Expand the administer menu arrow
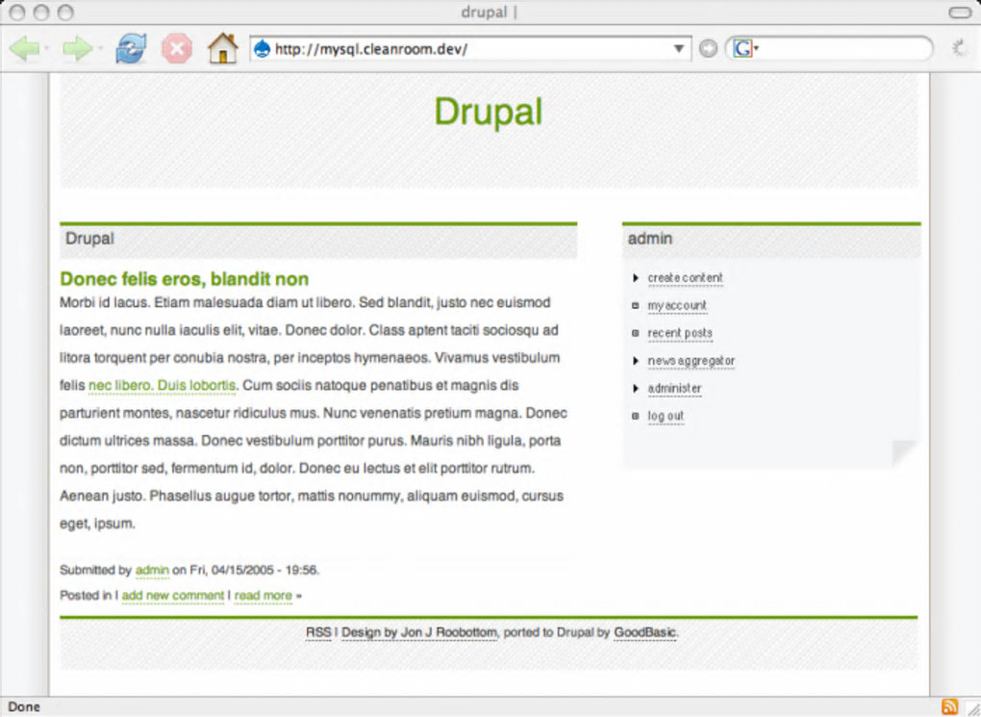981x717 pixels. 635,388
